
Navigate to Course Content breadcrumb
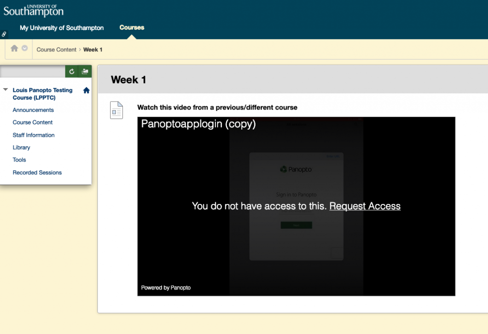click(56, 50)
